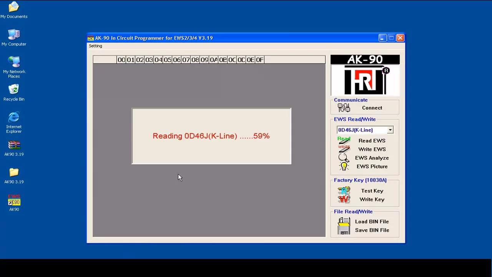Click EWS Analyze label
492x277 pixels.
coord(372,158)
